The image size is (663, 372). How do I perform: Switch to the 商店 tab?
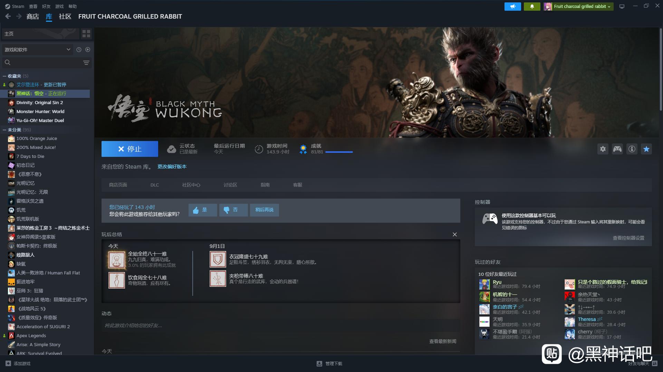pyautogui.click(x=33, y=16)
